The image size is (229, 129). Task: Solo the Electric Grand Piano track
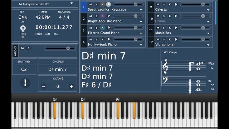(97, 28)
